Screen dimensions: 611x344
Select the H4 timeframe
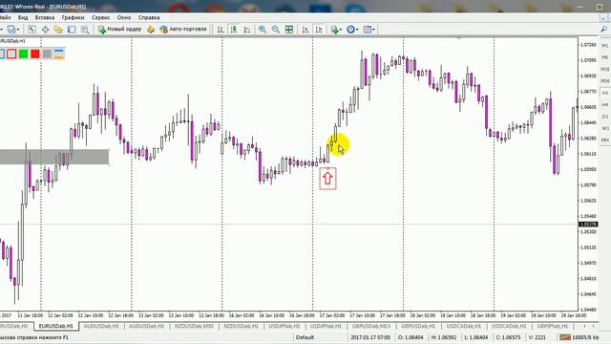604,104
